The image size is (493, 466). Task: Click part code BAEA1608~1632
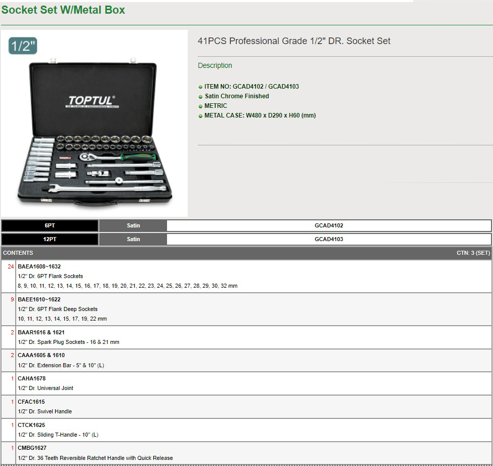point(39,266)
